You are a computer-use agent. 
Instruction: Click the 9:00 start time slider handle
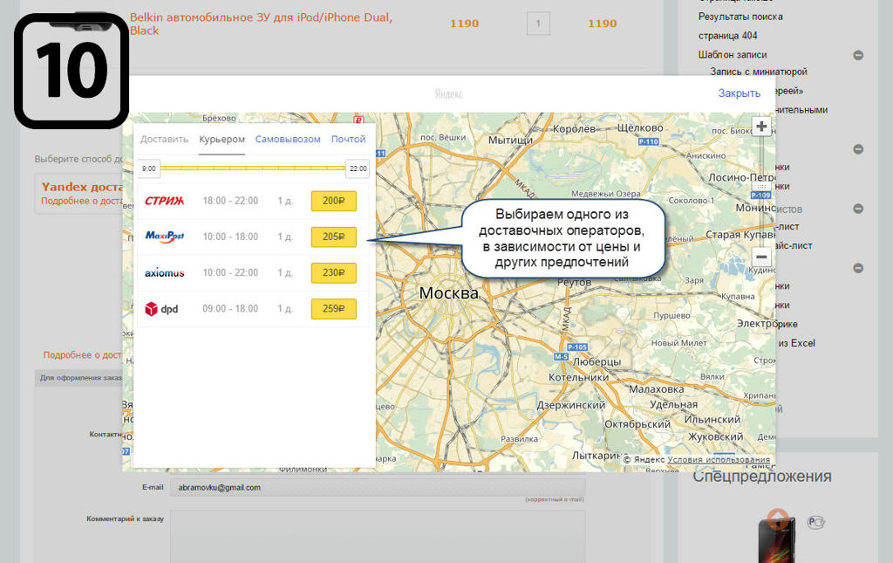(148, 168)
